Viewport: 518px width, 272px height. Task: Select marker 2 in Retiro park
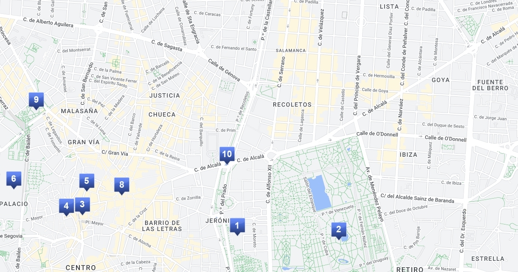339,230
